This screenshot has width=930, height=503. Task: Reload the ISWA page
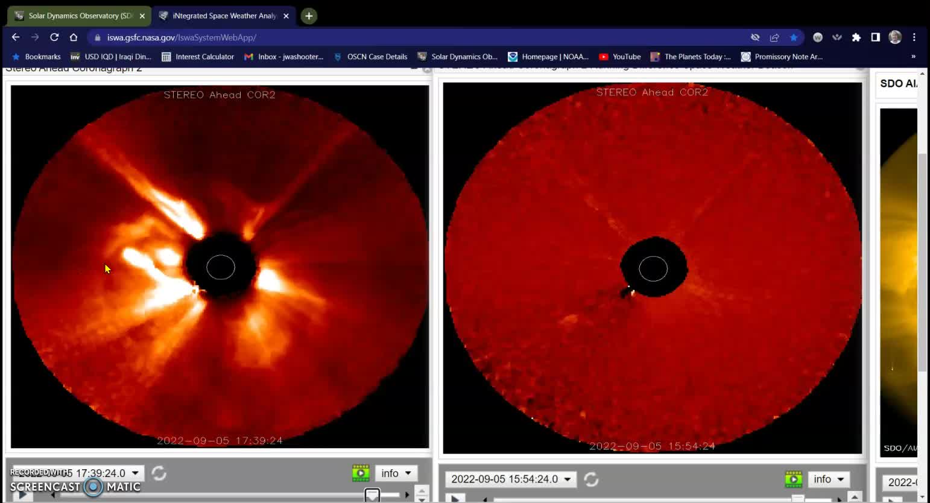pos(54,37)
